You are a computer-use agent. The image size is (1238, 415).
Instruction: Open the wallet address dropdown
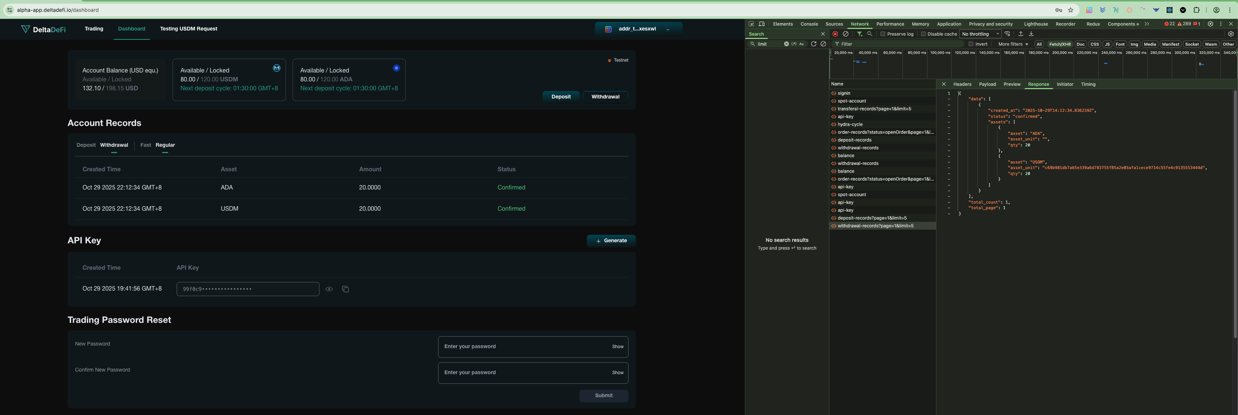638,29
